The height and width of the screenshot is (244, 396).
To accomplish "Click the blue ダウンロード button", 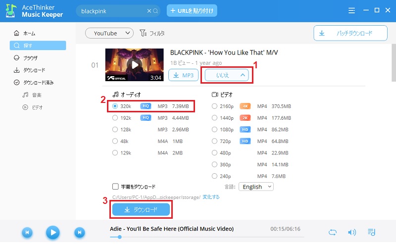I will click(x=141, y=210).
